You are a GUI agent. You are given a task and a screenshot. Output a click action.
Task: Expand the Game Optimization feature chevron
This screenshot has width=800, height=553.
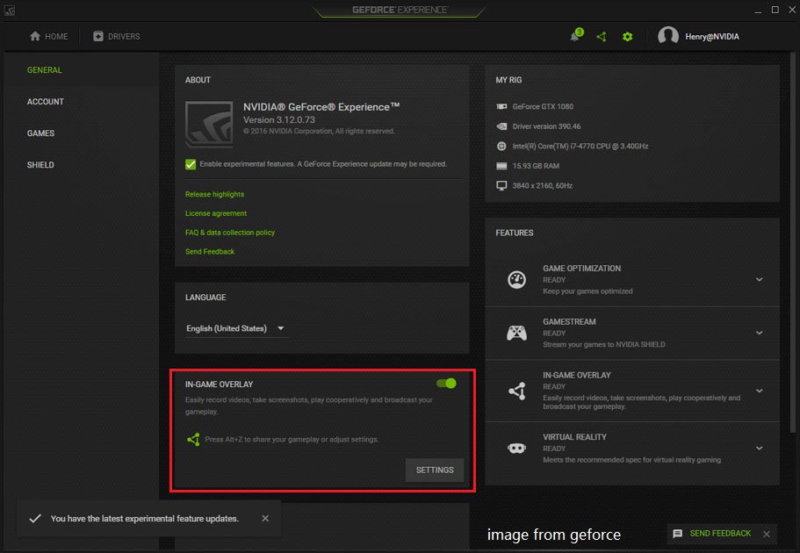point(759,279)
